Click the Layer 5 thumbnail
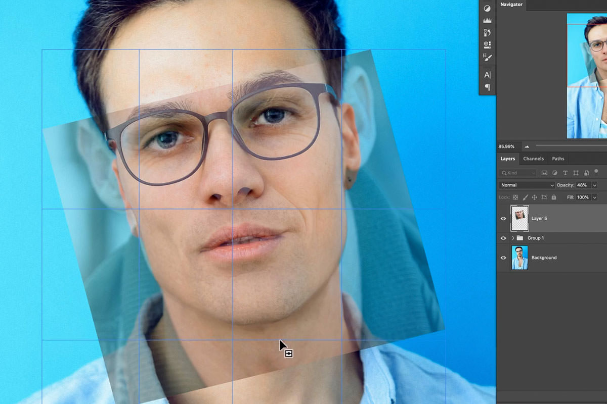This screenshot has height=404, width=607. tap(519, 218)
